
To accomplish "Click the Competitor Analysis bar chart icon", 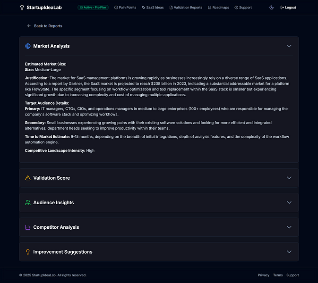I will point(28,227).
